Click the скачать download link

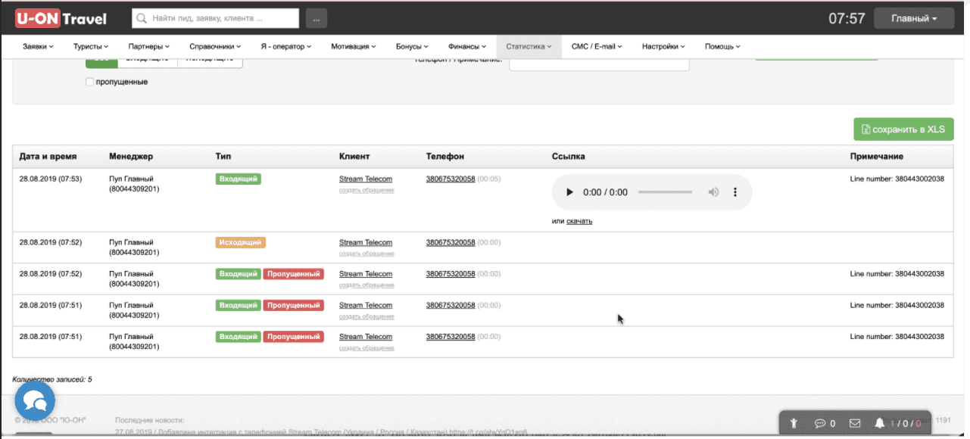tap(579, 221)
